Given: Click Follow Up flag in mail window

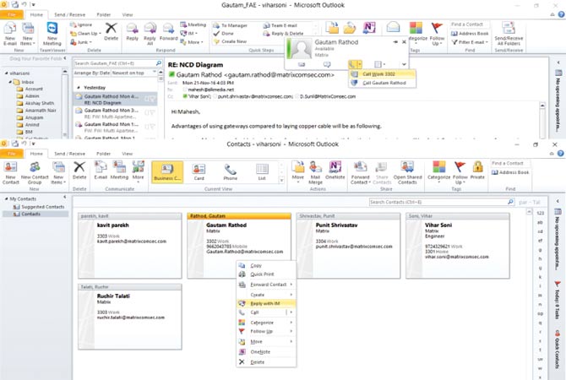Looking at the screenshot, I should click(x=437, y=34).
